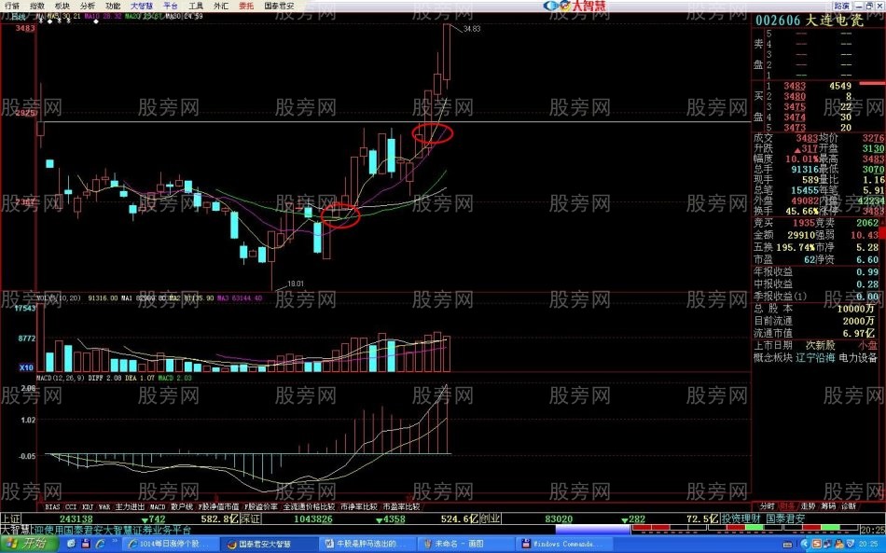Viewport: 886px width, 553px height.
Task: Click the 辽宁沿海 concept sector link
Action: (815, 357)
